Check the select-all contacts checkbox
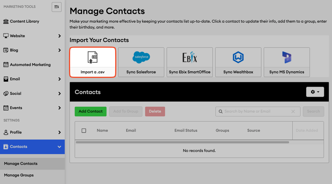332x184 pixels. tap(84, 130)
